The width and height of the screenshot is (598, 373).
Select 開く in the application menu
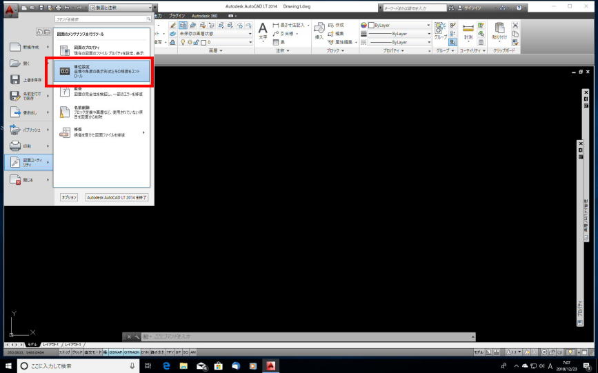point(26,63)
